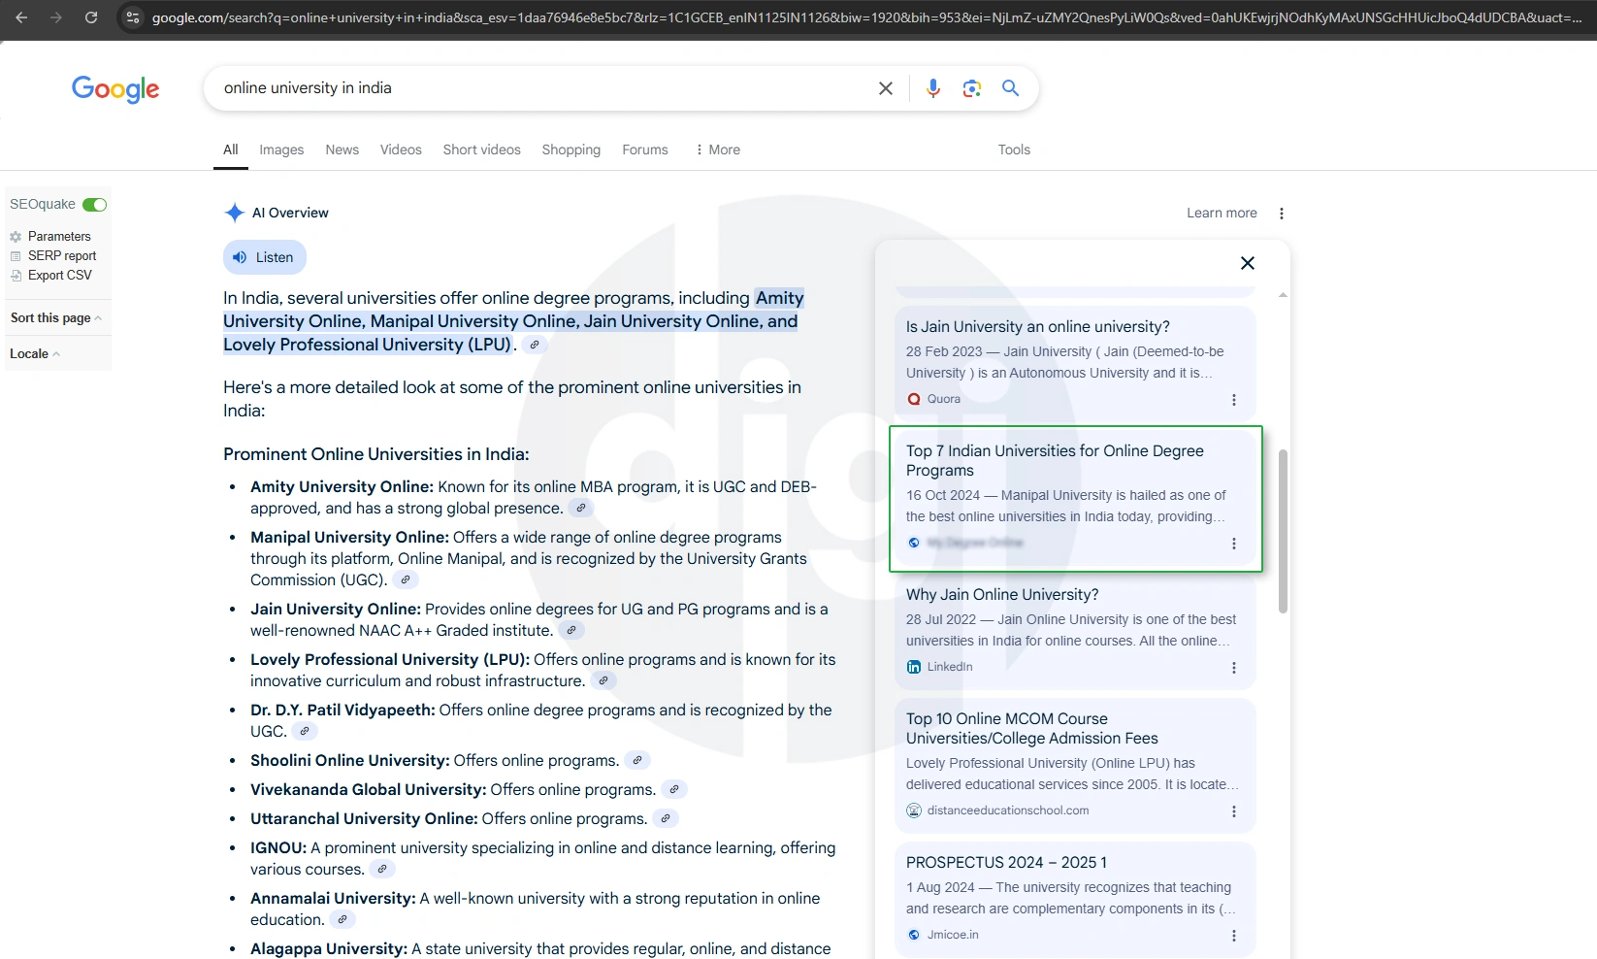Open the More search filters menu
This screenshot has width=1597, height=959.
[x=718, y=149]
